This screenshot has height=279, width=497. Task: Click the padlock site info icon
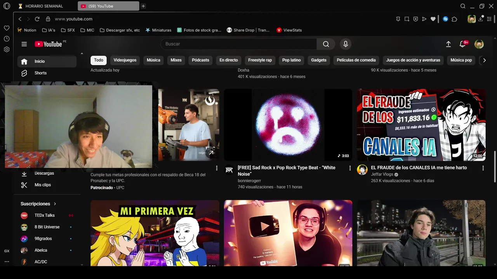pyautogui.click(x=48, y=19)
